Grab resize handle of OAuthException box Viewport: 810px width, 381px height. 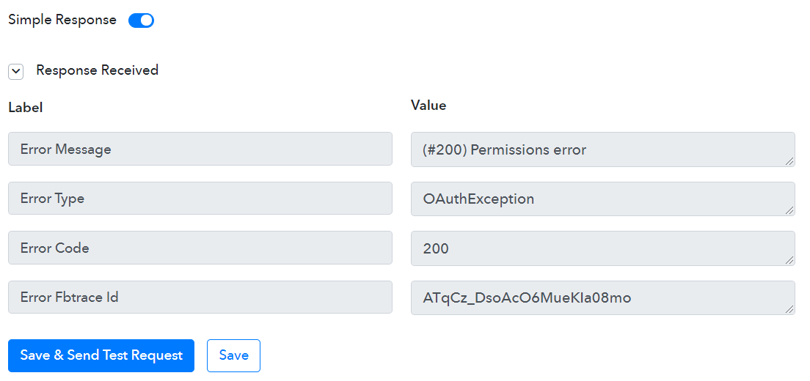pyautogui.click(x=789, y=210)
